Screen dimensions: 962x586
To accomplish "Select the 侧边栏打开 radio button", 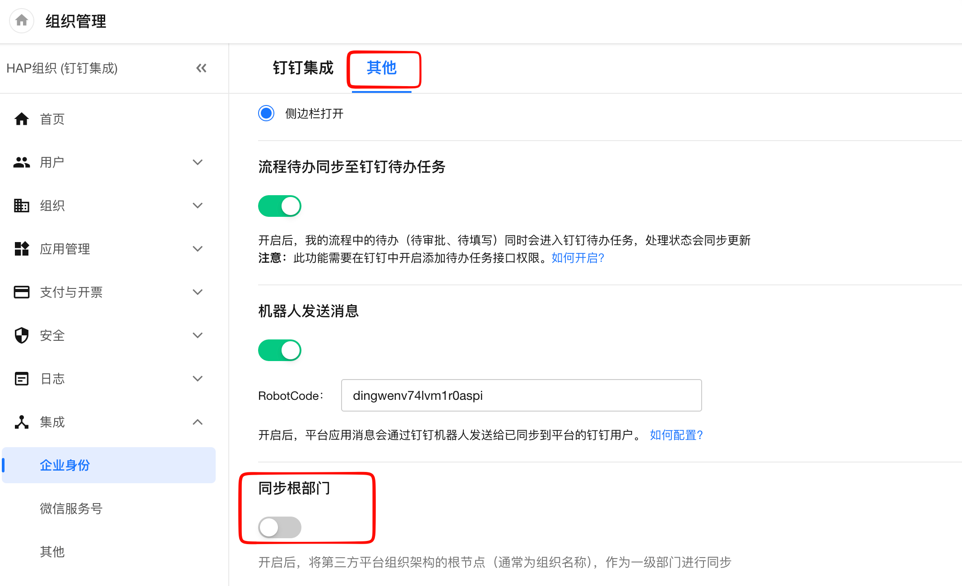I will tap(266, 113).
